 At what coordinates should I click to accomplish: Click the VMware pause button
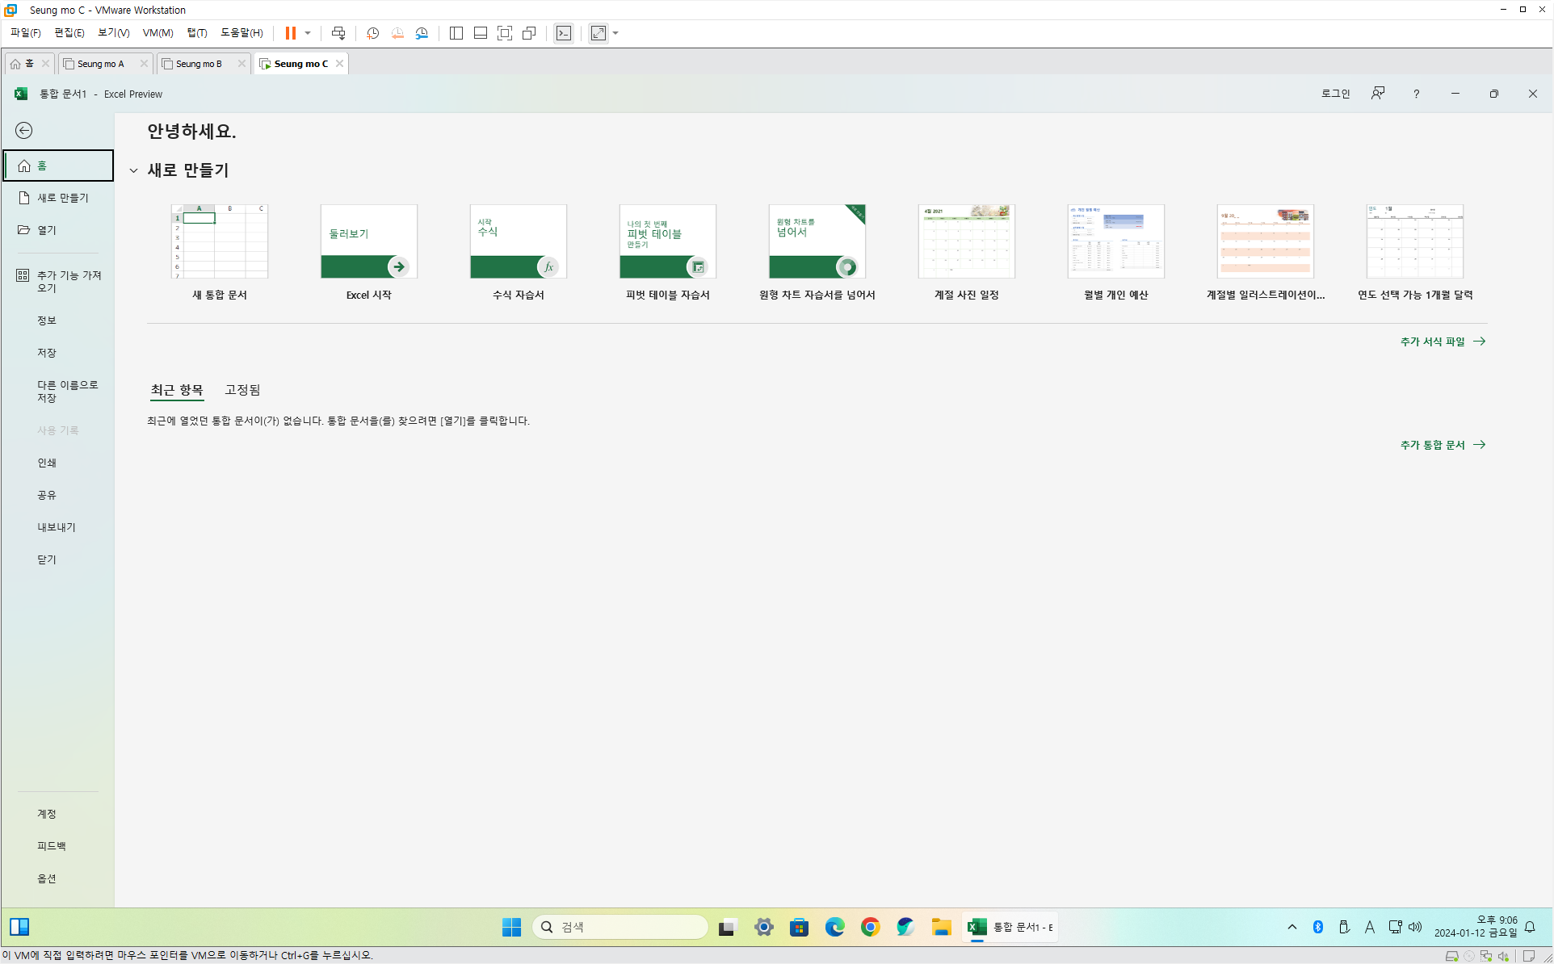click(290, 33)
